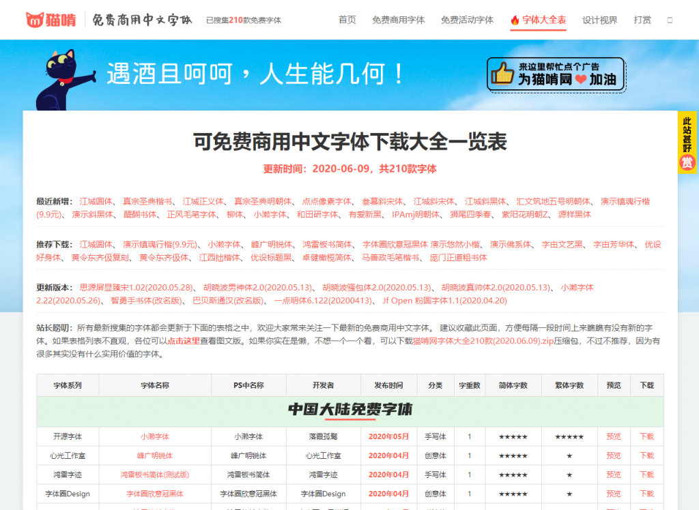Open 小濑字体 in the 字体名称 table column

[155, 436]
